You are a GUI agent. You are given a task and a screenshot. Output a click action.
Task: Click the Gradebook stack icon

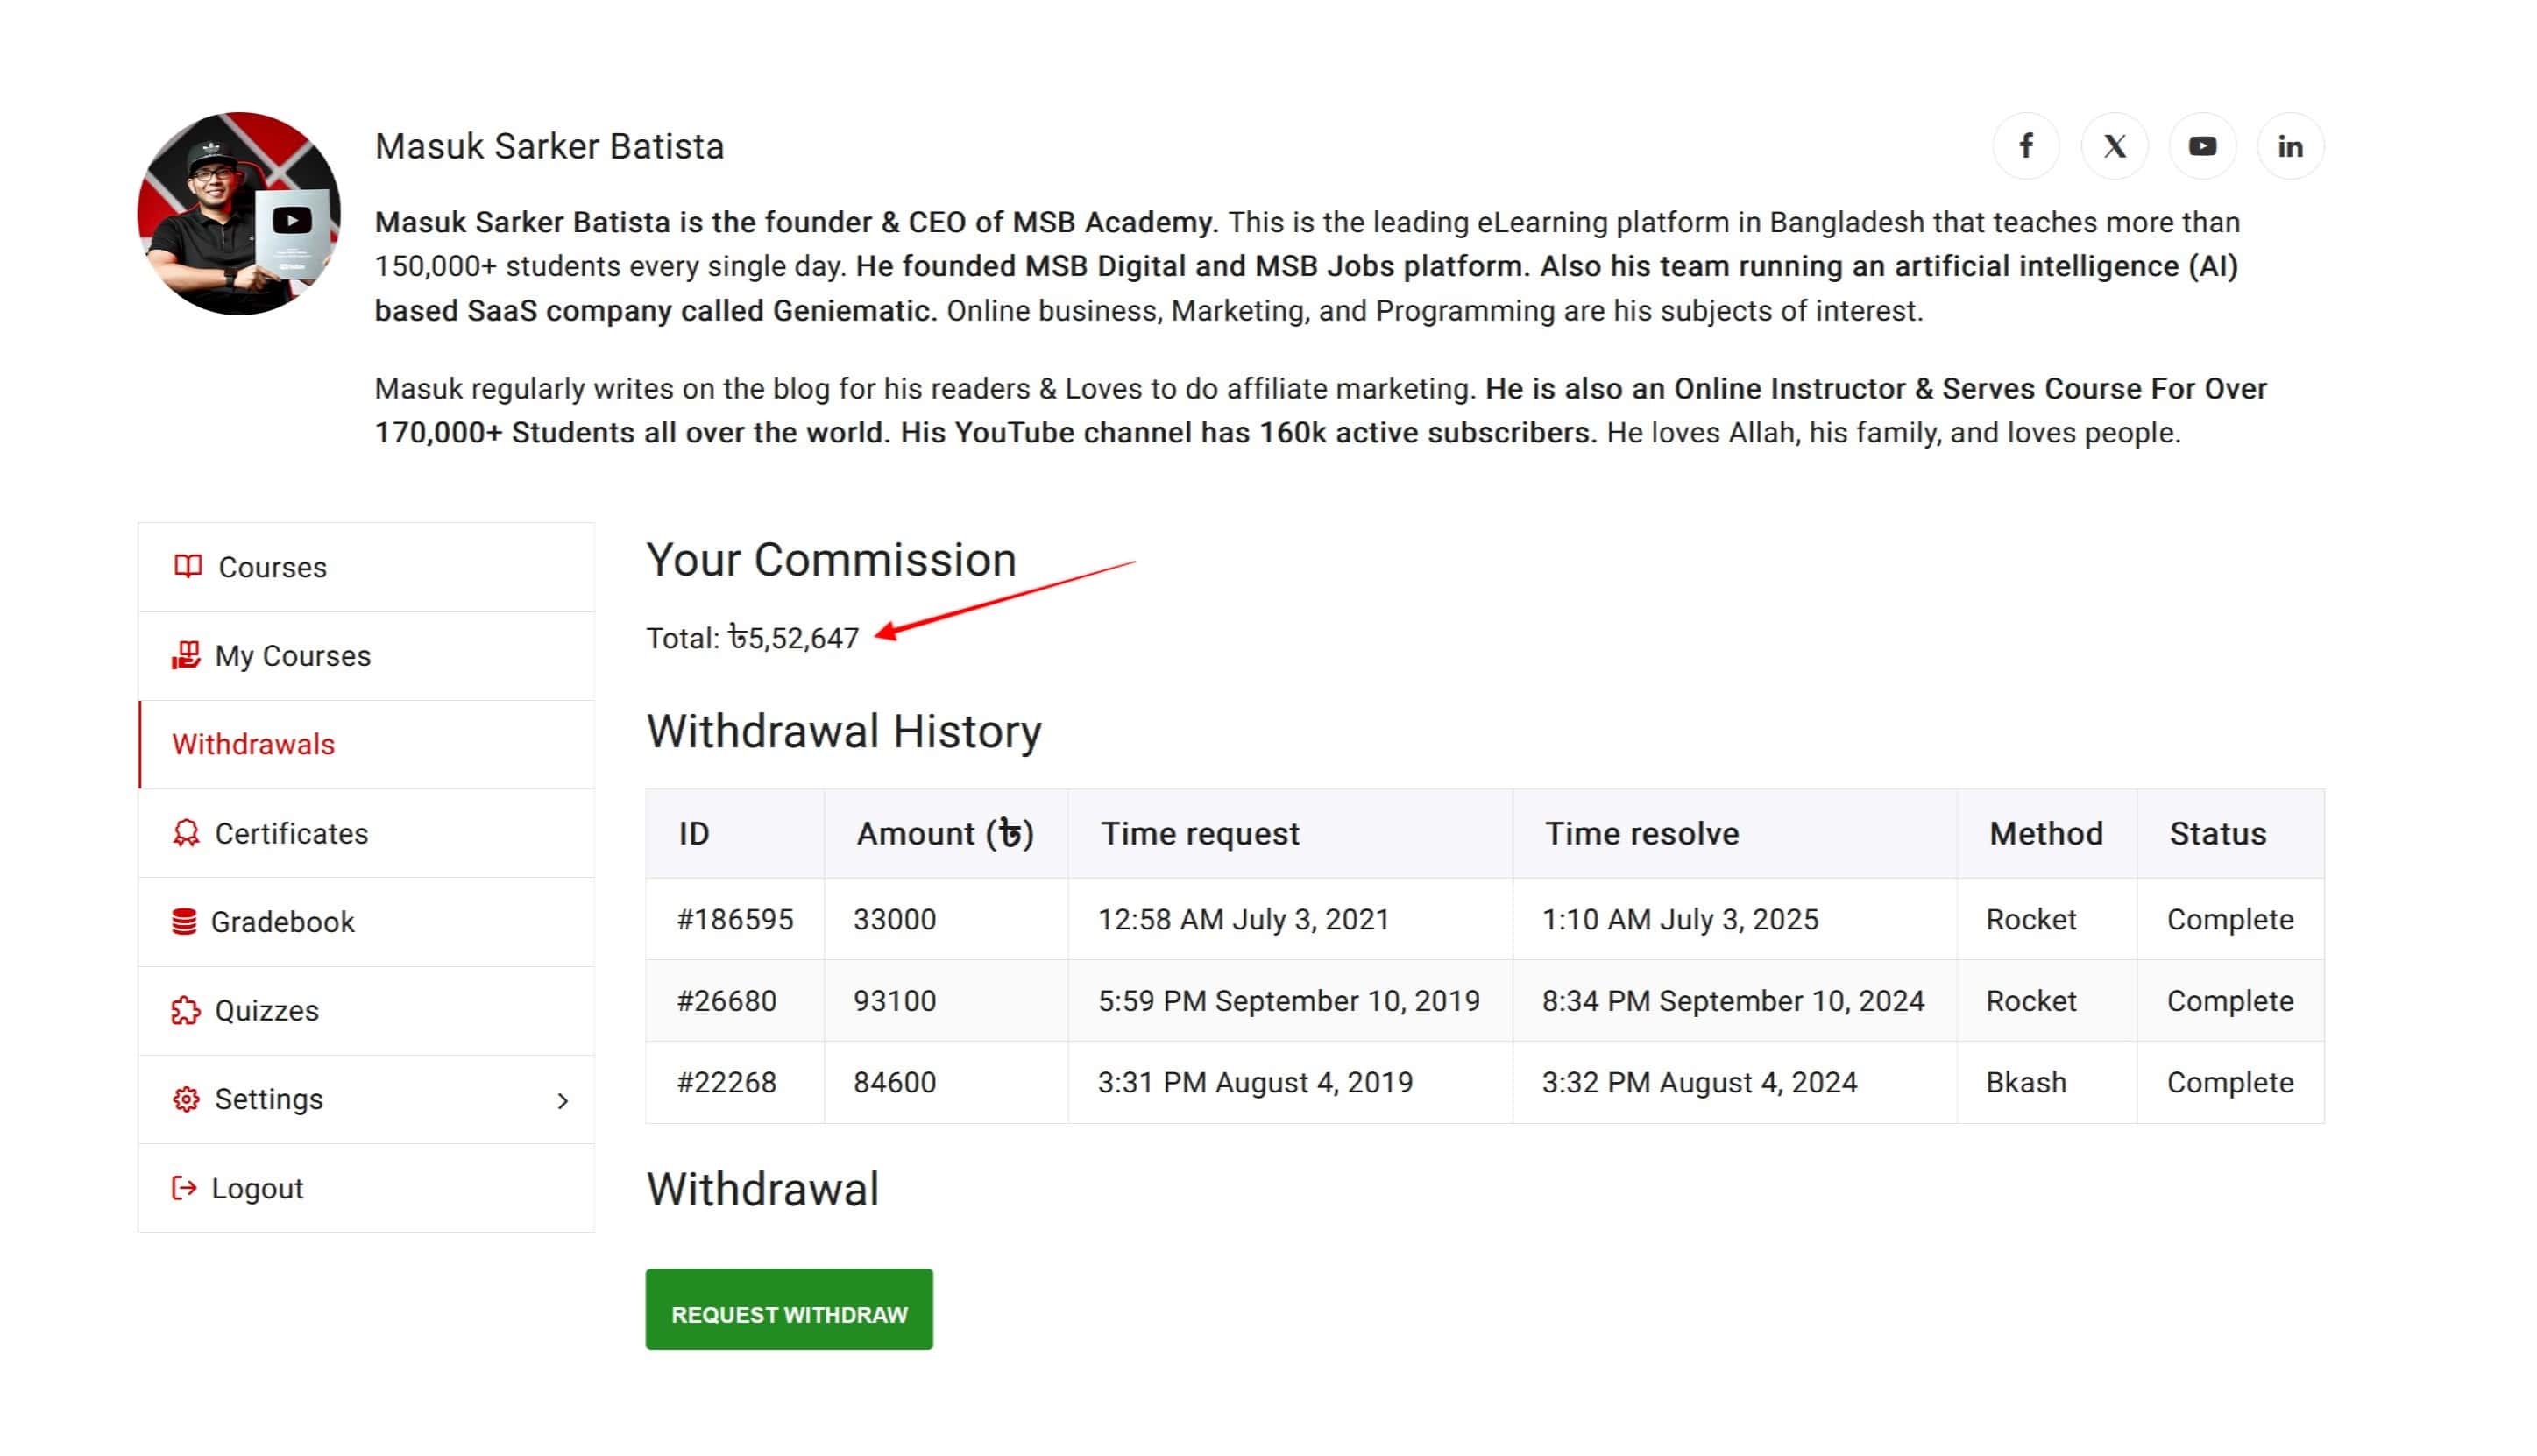coord(184,922)
